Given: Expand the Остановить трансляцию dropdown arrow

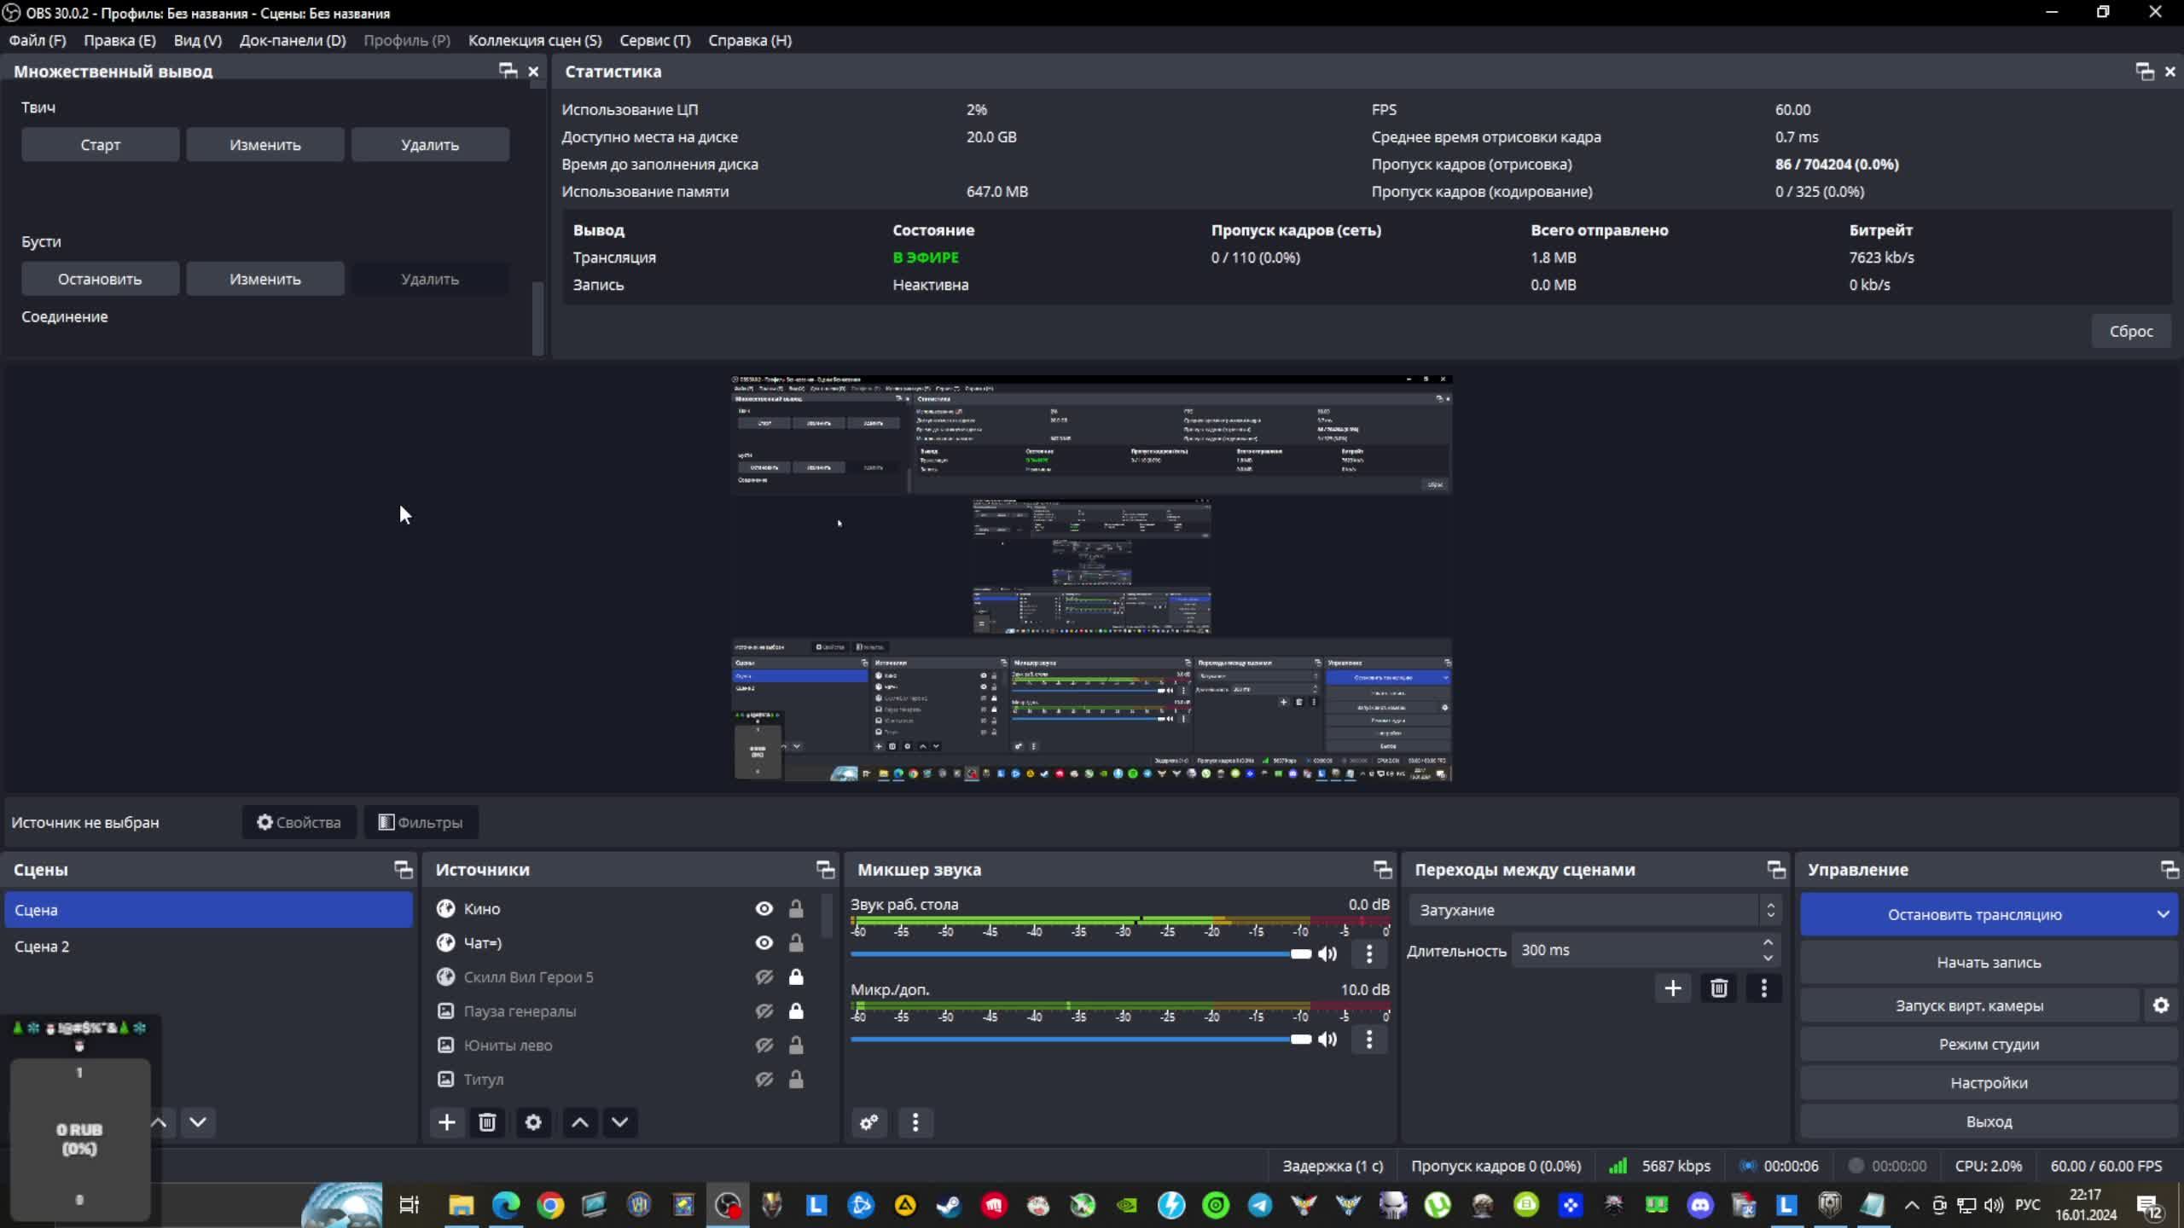Looking at the screenshot, I should 2163,914.
